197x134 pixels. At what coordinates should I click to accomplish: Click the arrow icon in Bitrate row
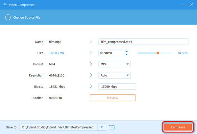click(91, 86)
